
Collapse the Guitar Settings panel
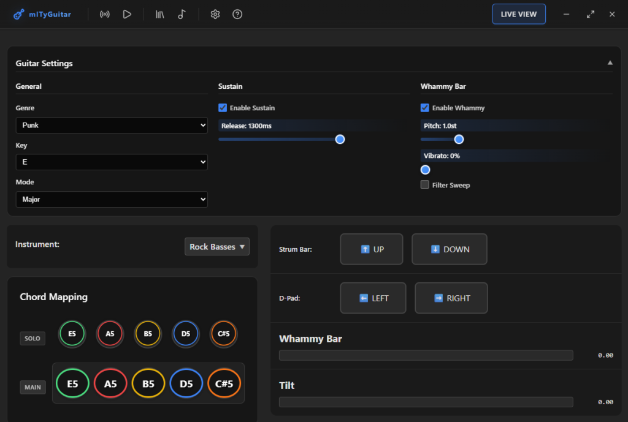point(610,63)
